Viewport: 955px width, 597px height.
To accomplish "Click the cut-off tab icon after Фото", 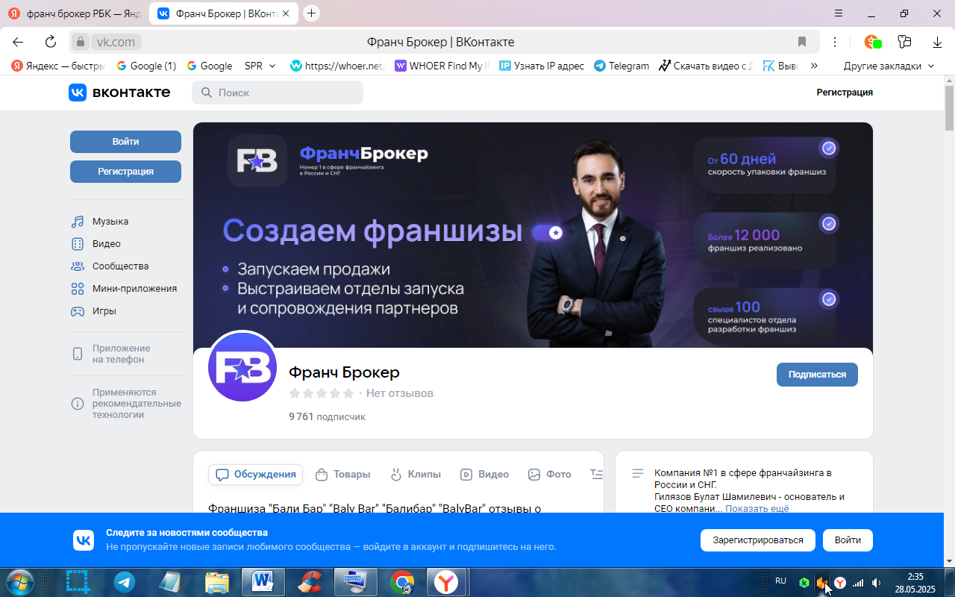I will [x=596, y=475].
